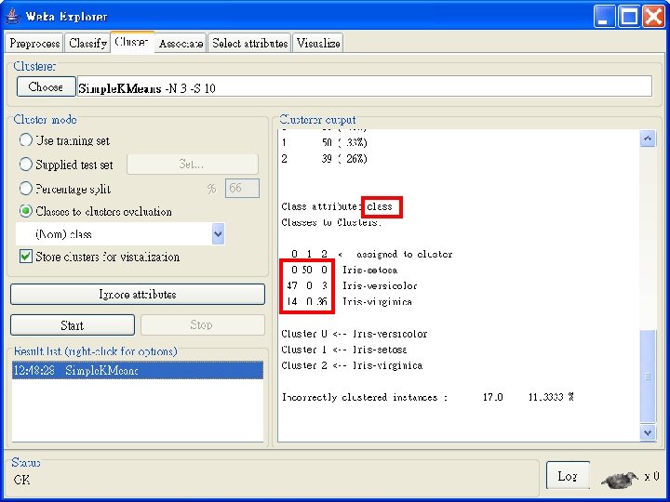
Task: Click Start to run clustering
Action: (x=73, y=325)
